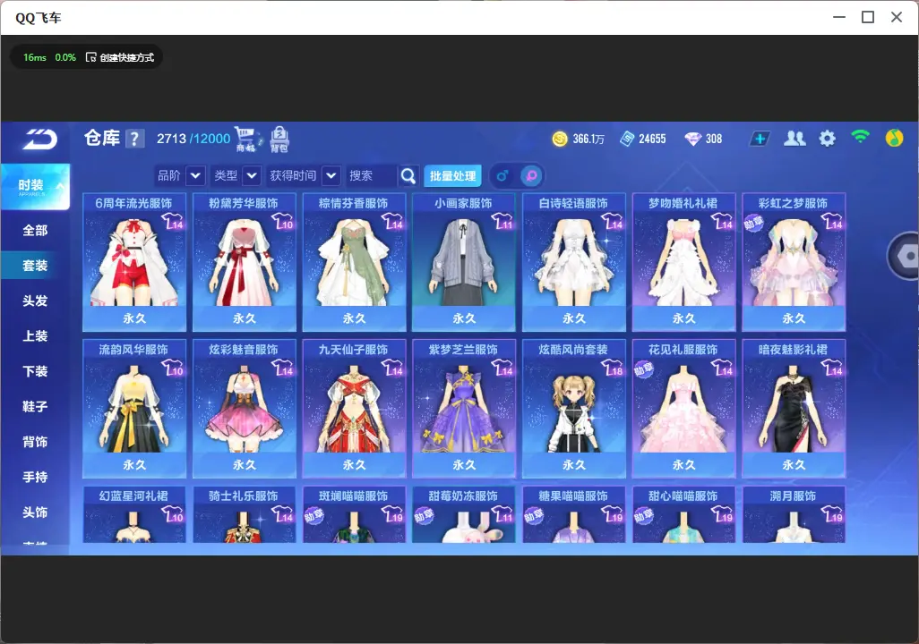Click the yellow-green ball icon

coord(894,138)
